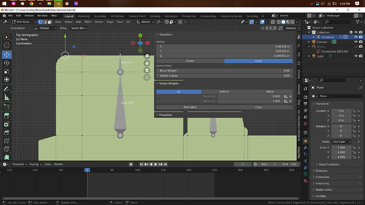The height and width of the screenshot is (205, 365).
Task: Select the Global coordinates button
Action: [190, 61]
